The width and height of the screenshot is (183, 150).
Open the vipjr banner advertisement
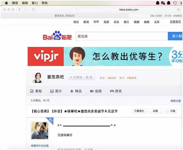click(x=105, y=57)
